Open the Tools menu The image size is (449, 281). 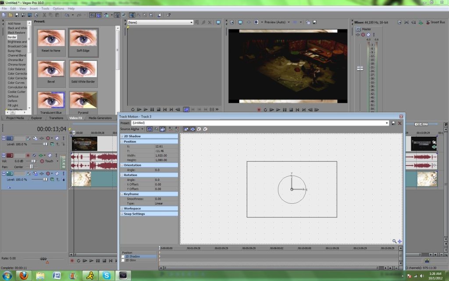45,9
